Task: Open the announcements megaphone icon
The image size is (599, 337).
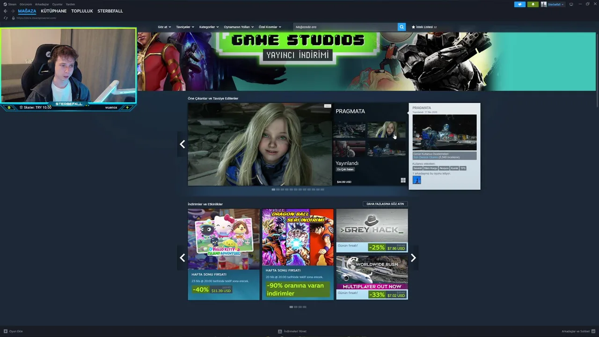Action: (x=519, y=4)
